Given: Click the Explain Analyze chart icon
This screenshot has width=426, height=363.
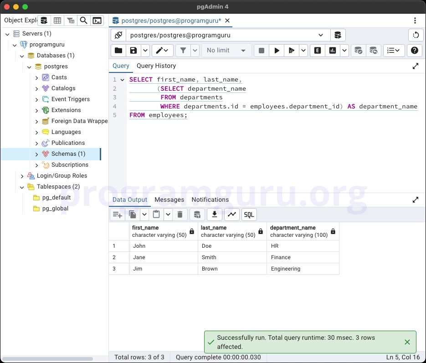Looking at the screenshot, I should tap(333, 50).
